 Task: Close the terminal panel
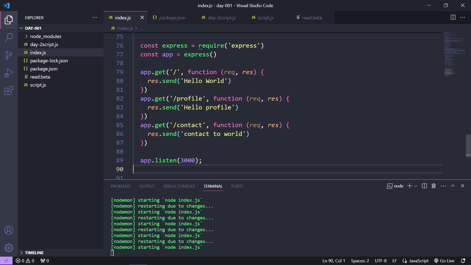pos(462,186)
